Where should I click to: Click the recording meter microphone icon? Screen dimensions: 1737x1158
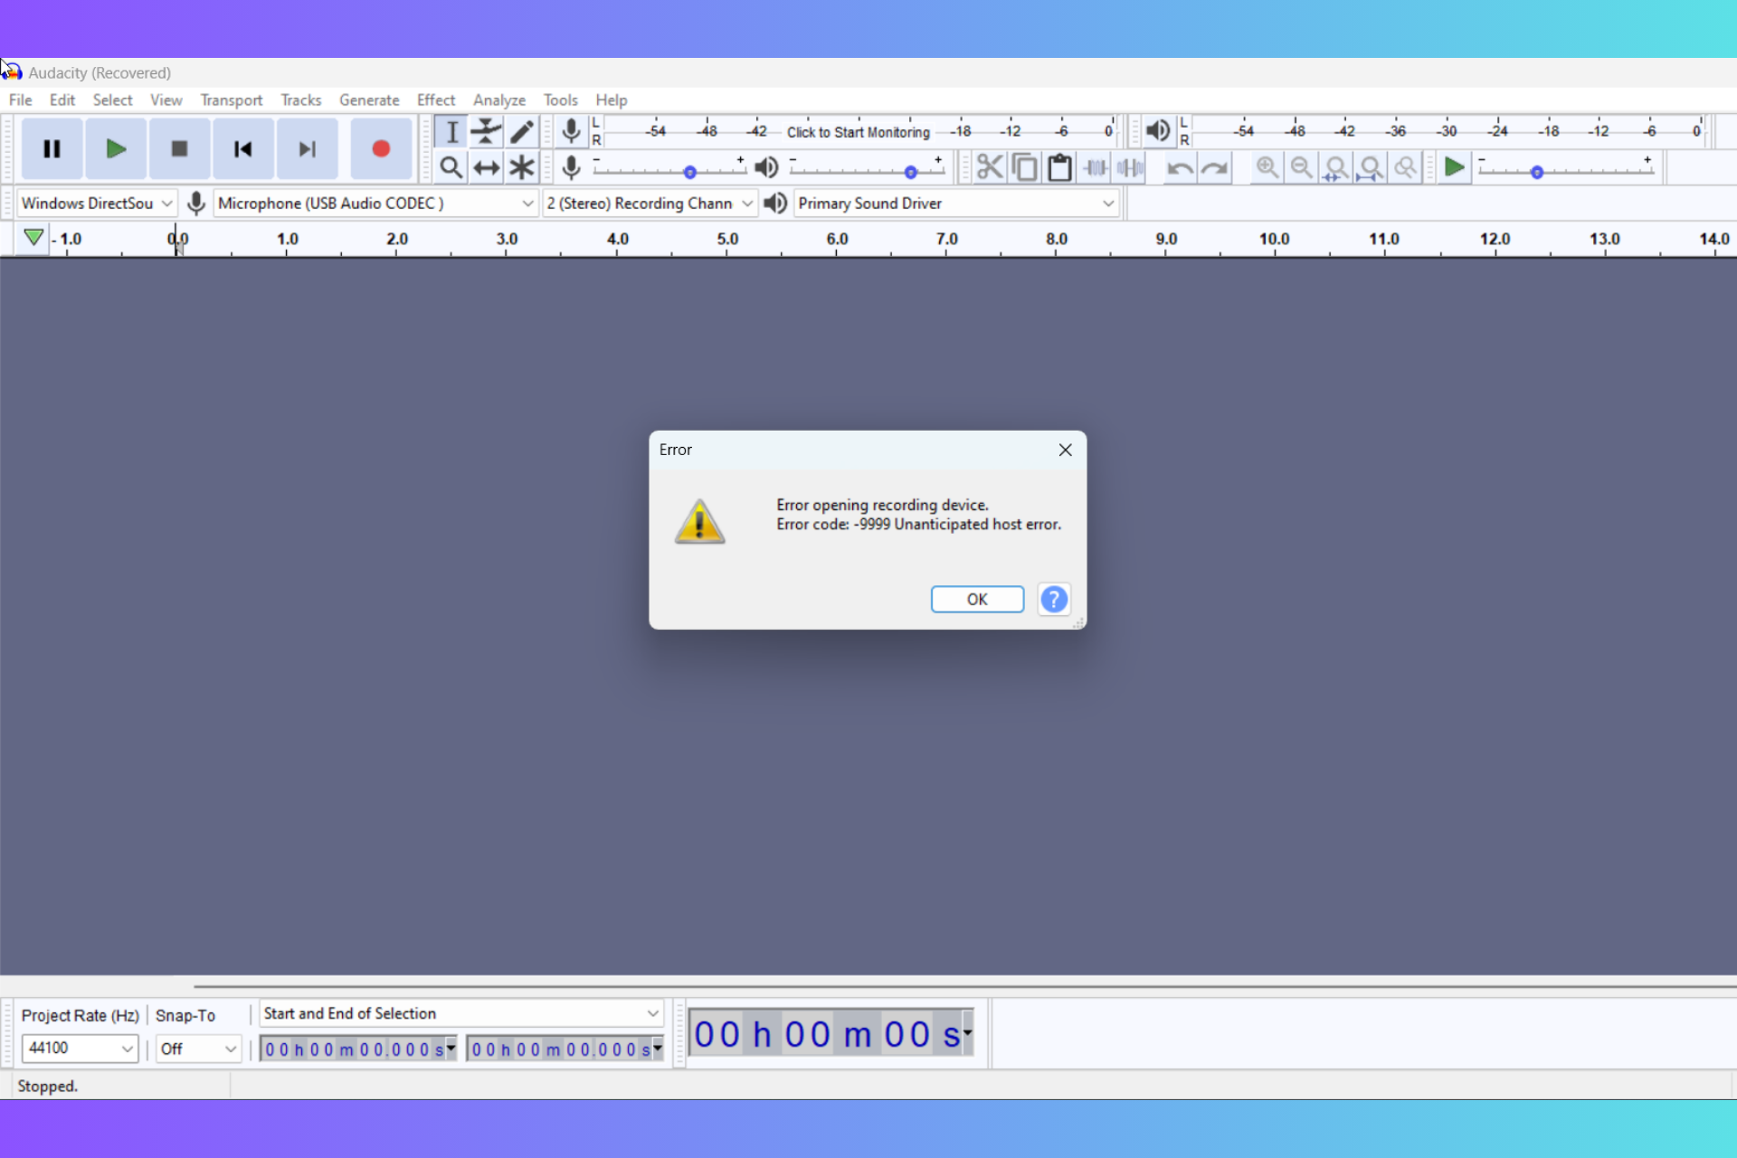point(571,132)
